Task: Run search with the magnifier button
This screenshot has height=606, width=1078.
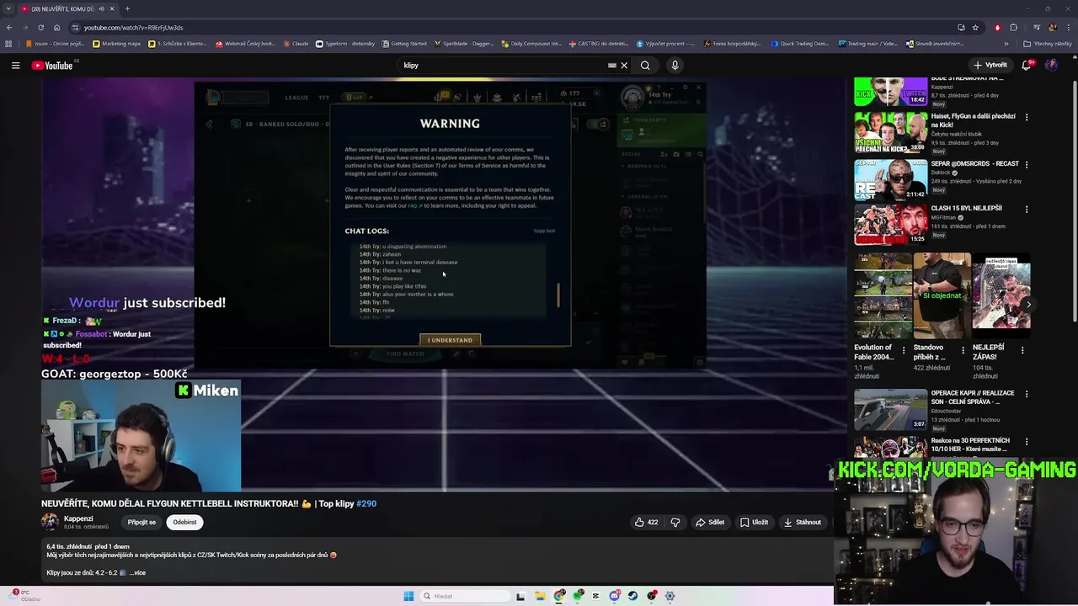Action: click(x=645, y=66)
